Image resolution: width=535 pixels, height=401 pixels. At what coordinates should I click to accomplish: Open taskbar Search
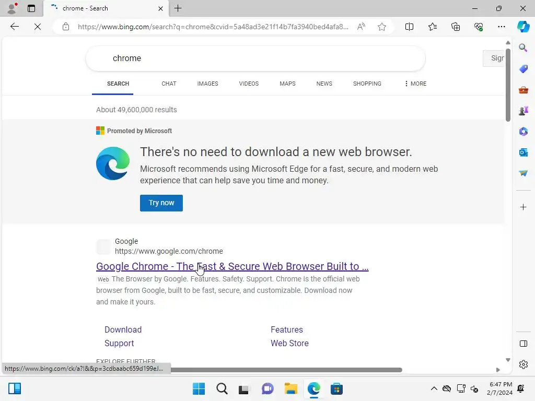(222, 388)
